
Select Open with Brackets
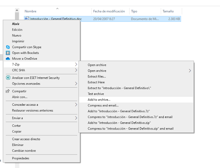click(42, 53)
